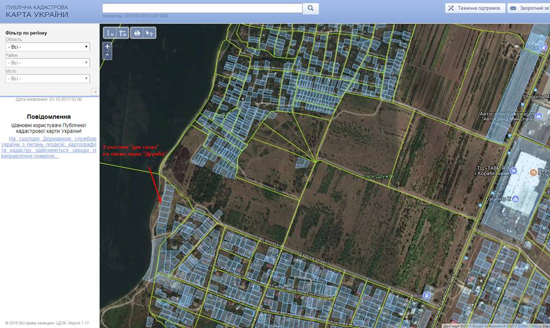Click the Зворотний зв'язок button
550x328 pixels.
click(528, 8)
